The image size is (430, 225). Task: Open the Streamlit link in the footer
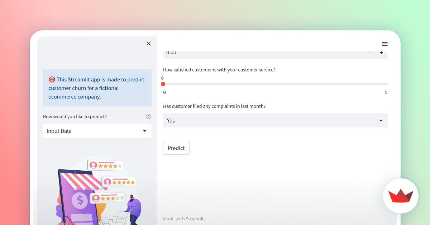pos(195,218)
